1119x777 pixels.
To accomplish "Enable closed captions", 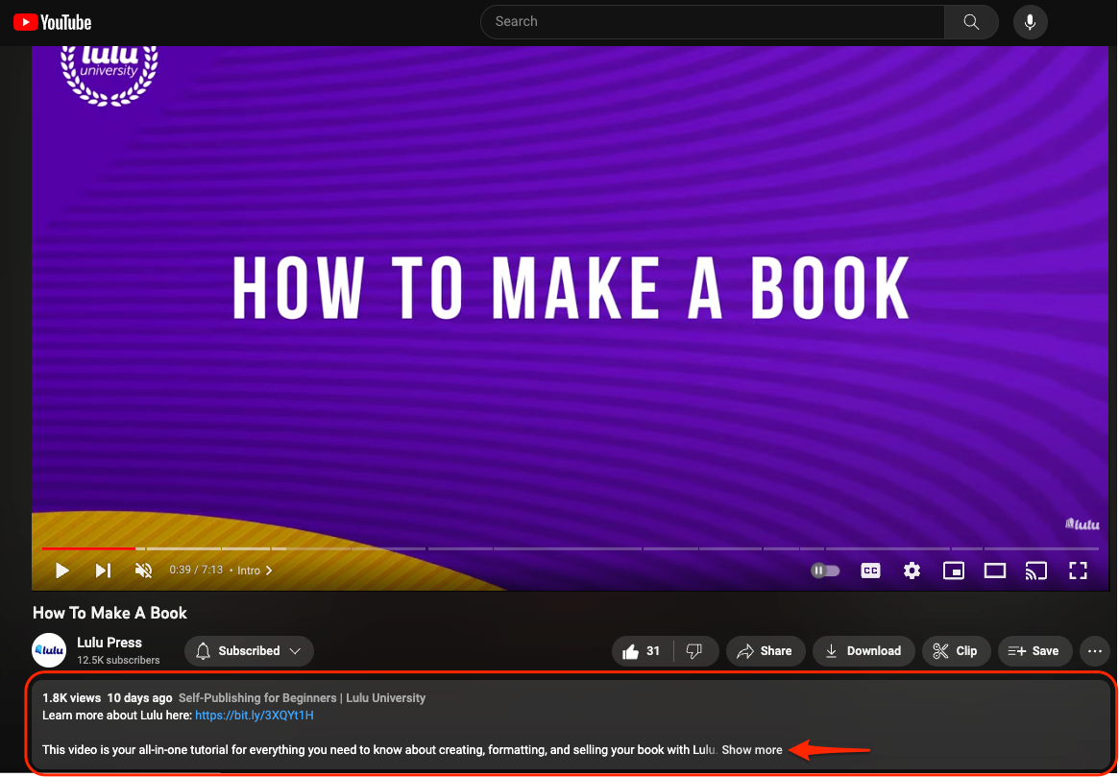I will tap(870, 570).
